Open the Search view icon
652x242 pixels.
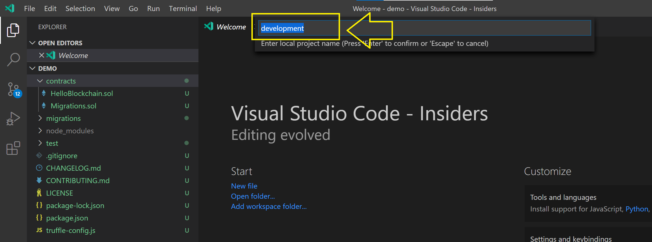click(13, 60)
